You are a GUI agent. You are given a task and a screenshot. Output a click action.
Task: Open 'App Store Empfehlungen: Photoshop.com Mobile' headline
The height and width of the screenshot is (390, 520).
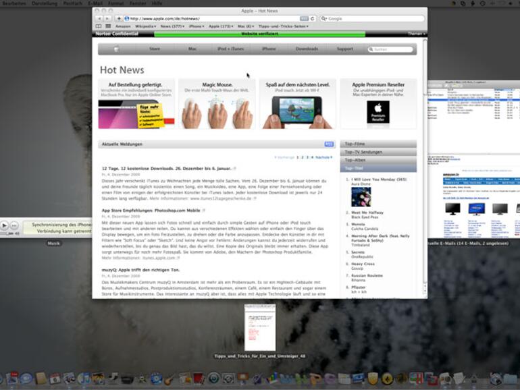pyautogui.click(x=151, y=211)
